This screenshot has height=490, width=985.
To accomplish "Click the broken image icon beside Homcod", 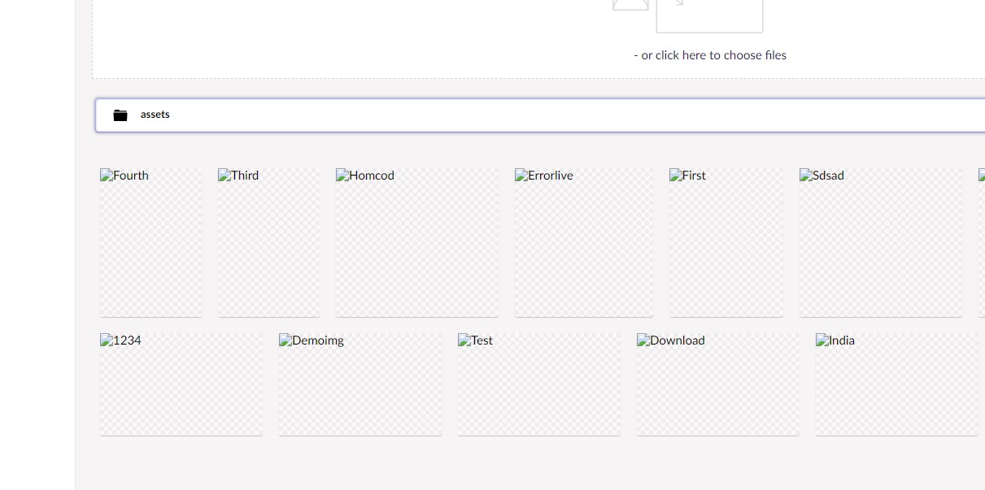I will [342, 176].
